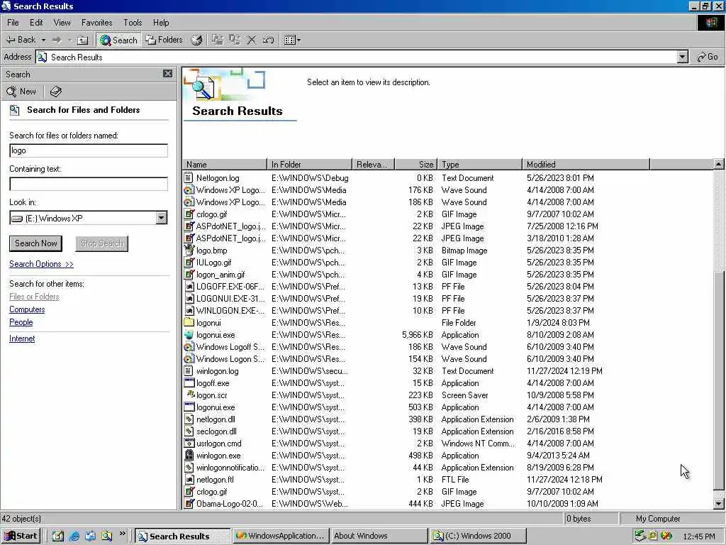Click the Undo toolbar icon
The image size is (726, 545).
tap(268, 40)
